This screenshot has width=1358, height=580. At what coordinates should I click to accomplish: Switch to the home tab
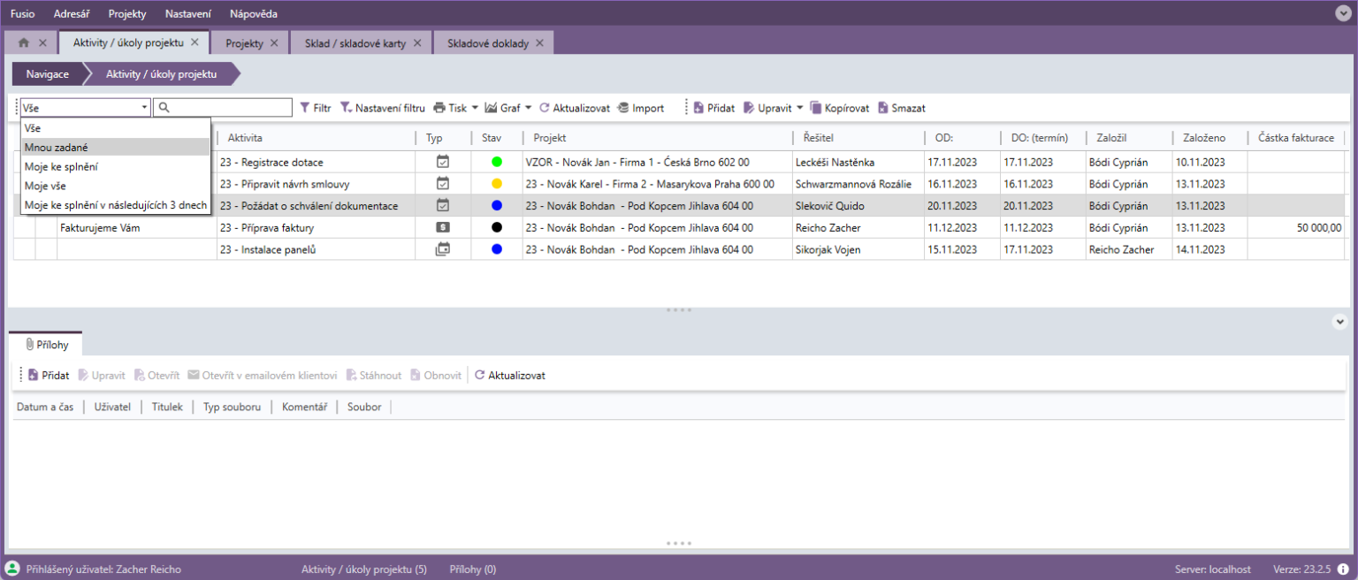coord(24,42)
